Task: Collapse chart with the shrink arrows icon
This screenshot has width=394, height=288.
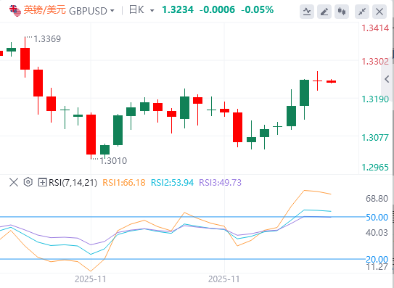Action: [362, 12]
